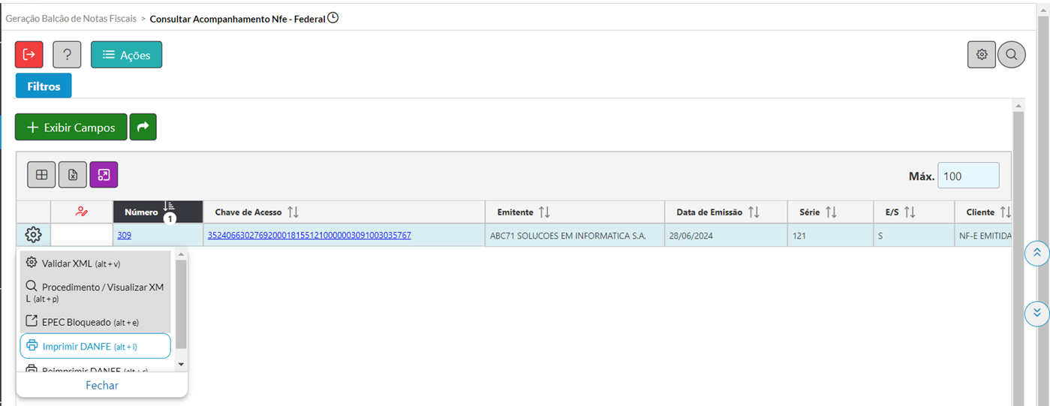The image size is (1050, 406).
Task: Select ABC71 SOLUCOES EM INFORMATICA S.A. cell
Action: 574,235
